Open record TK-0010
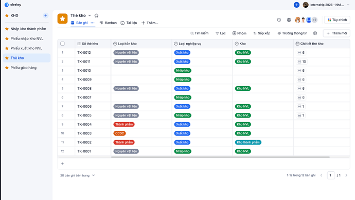This screenshot has width=355, height=200. (x=84, y=71)
